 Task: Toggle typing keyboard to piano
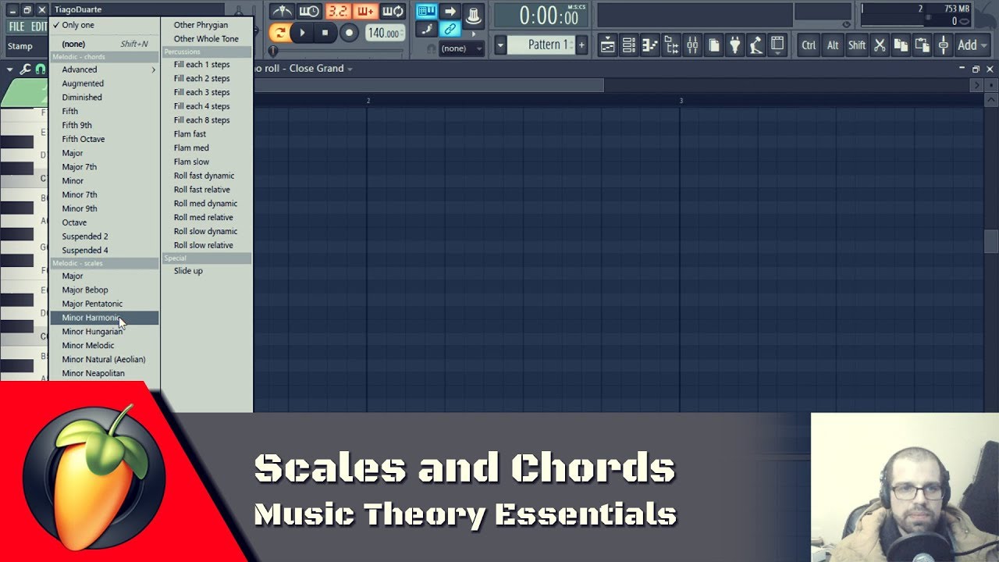click(x=426, y=12)
